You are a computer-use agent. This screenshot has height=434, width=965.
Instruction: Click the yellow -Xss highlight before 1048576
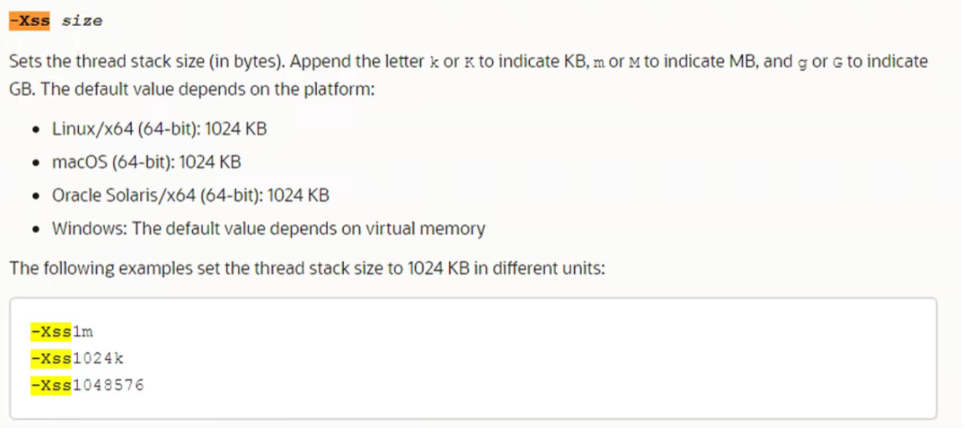[51, 385]
